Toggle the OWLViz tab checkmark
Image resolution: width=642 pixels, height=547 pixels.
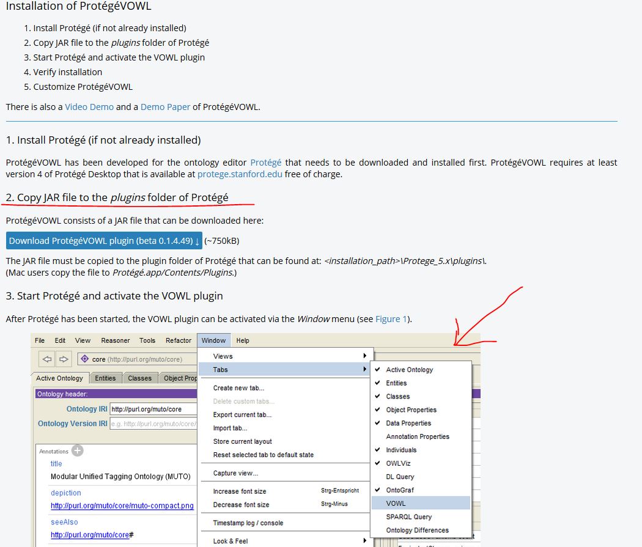coord(378,463)
